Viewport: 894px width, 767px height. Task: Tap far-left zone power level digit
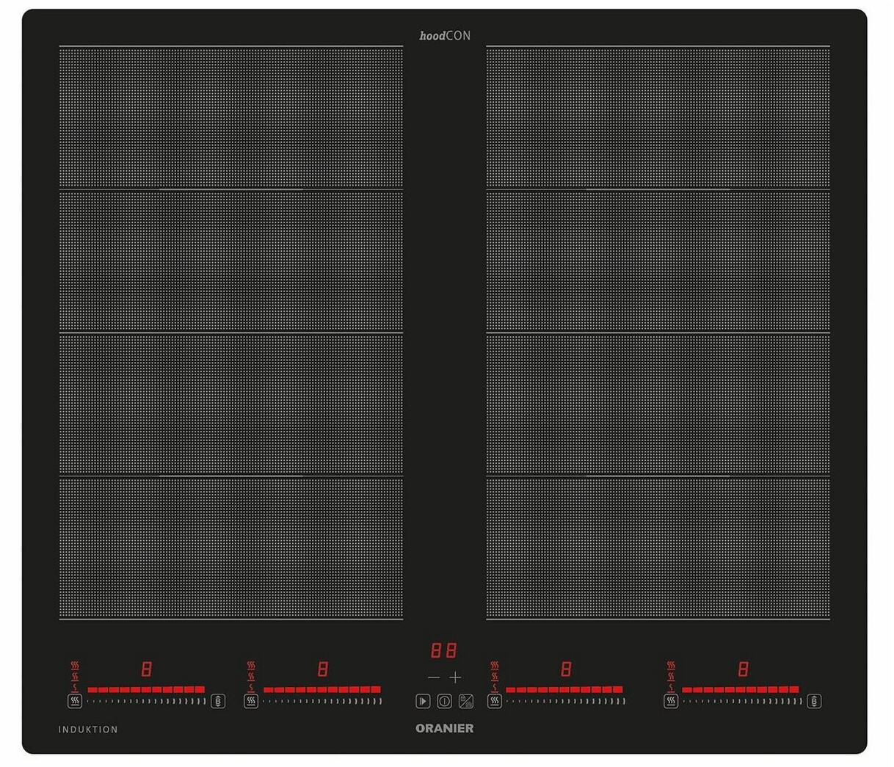click(x=147, y=669)
